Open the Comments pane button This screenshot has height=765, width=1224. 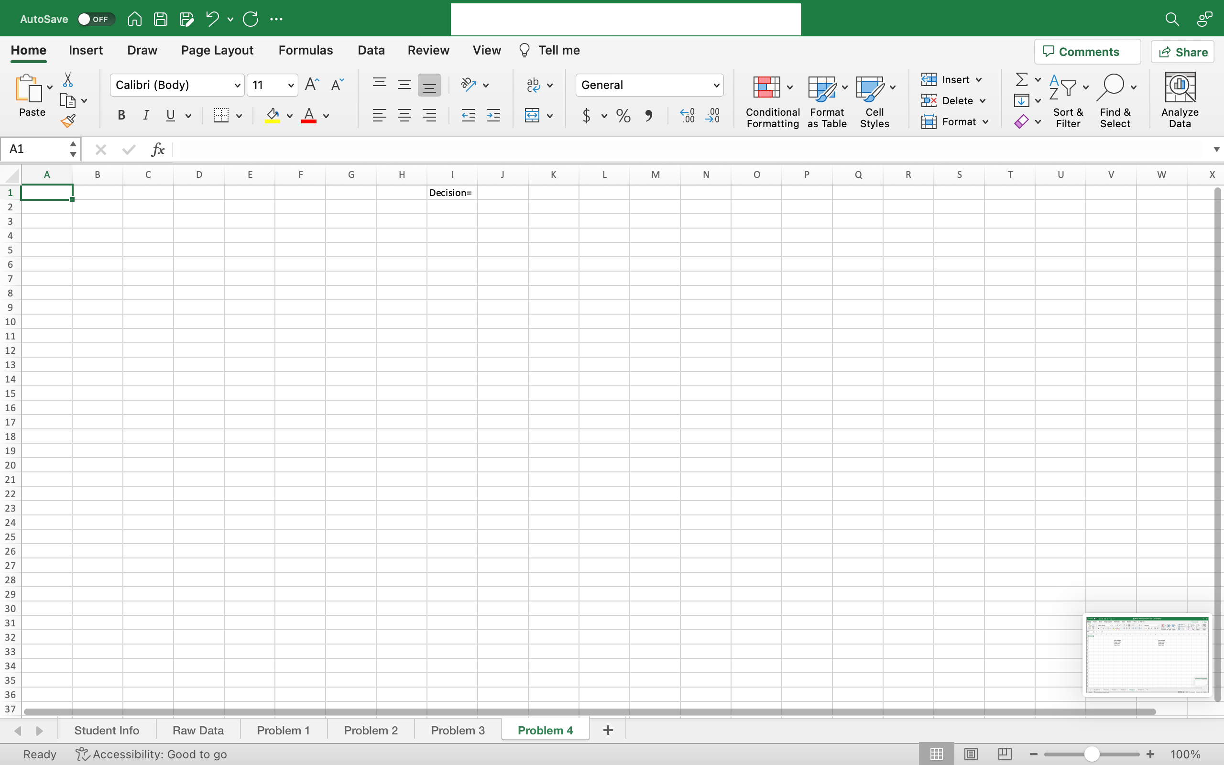click(x=1087, y=52)
